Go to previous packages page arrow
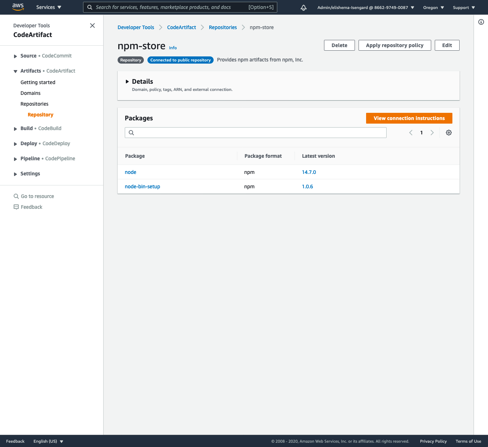 411,133
